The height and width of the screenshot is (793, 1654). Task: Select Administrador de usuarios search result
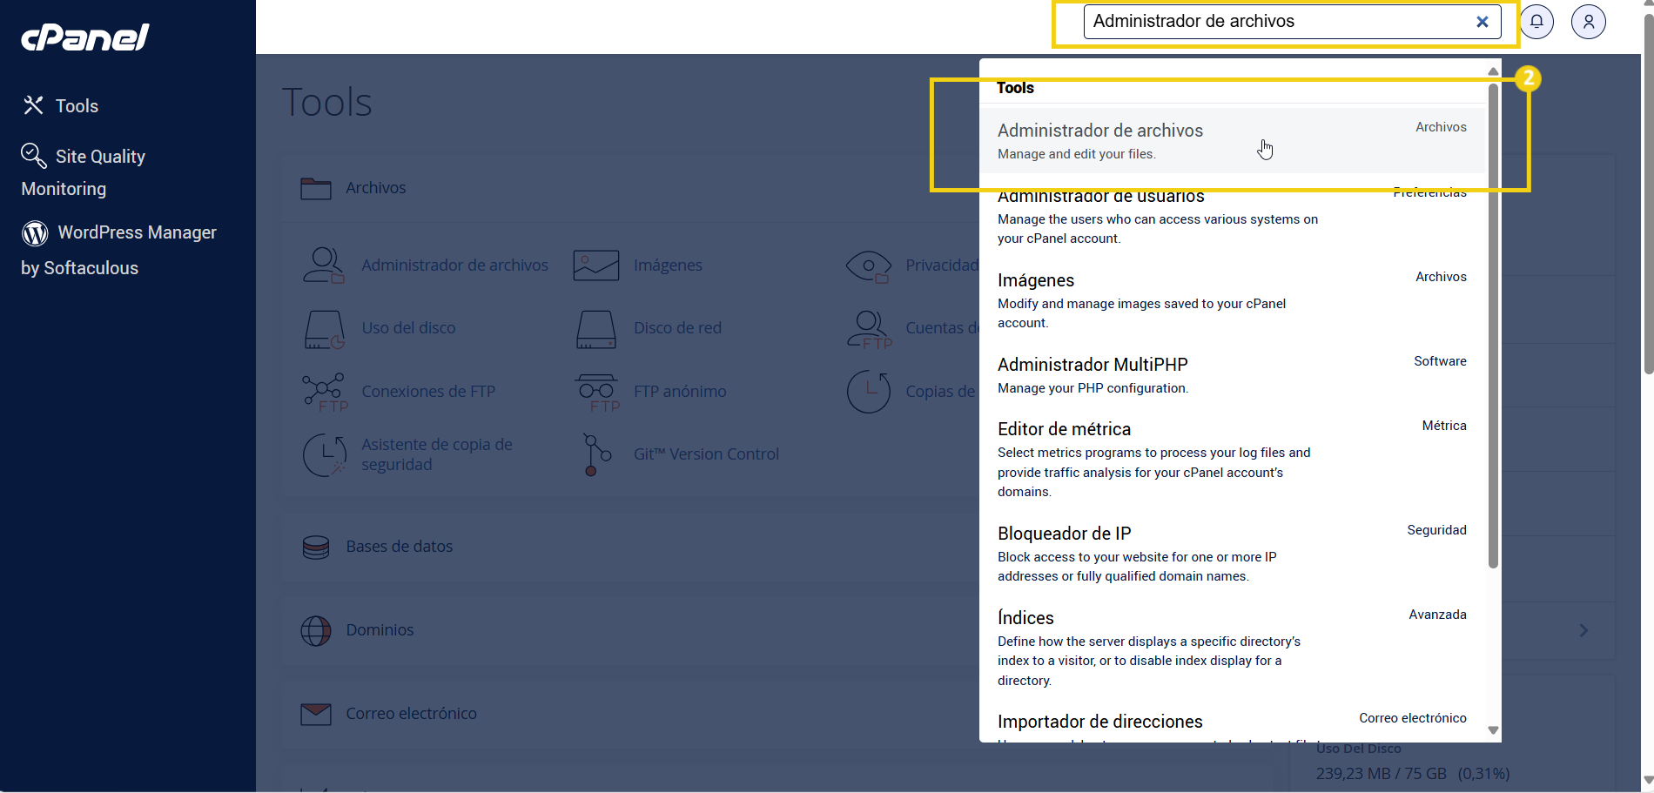click(1232, 215)
